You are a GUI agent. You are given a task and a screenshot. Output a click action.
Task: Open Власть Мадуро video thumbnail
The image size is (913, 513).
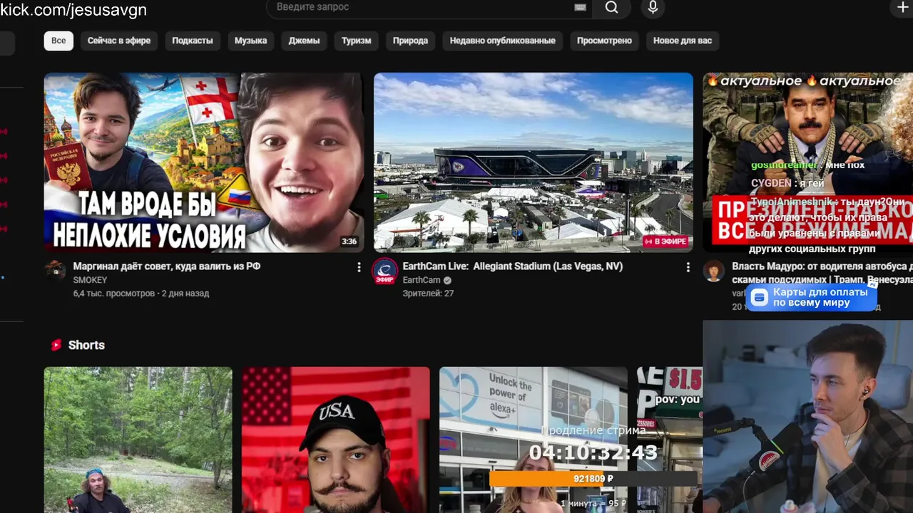808,162
